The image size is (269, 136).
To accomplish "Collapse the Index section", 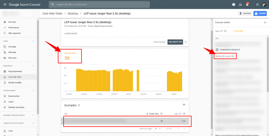I will tap(33, 41).
